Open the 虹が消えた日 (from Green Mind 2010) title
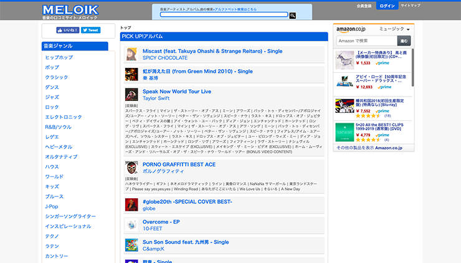The width and height of the screenshot is (461, 263). pos(197,71)
